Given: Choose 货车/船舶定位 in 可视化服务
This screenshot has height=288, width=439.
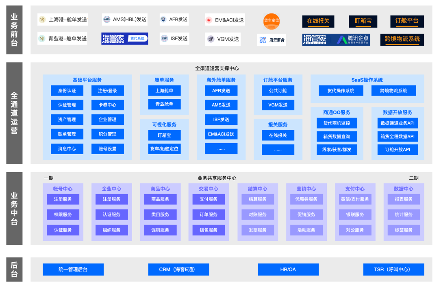Looking at the screenshot, I should tap(164, 149).
